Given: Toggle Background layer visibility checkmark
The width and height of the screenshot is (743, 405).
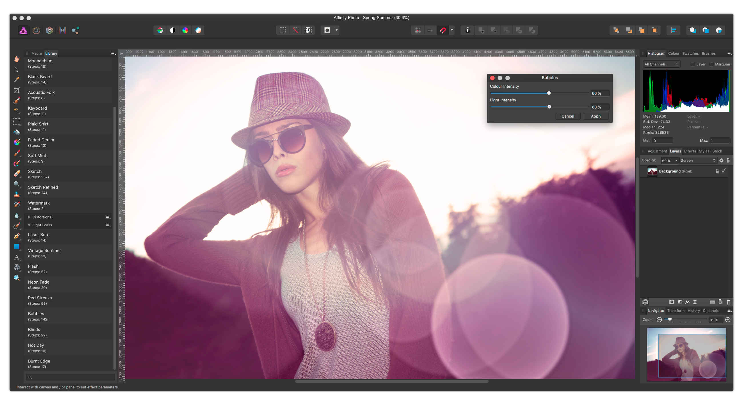Looking at the screenshot, I should point(724,171).
